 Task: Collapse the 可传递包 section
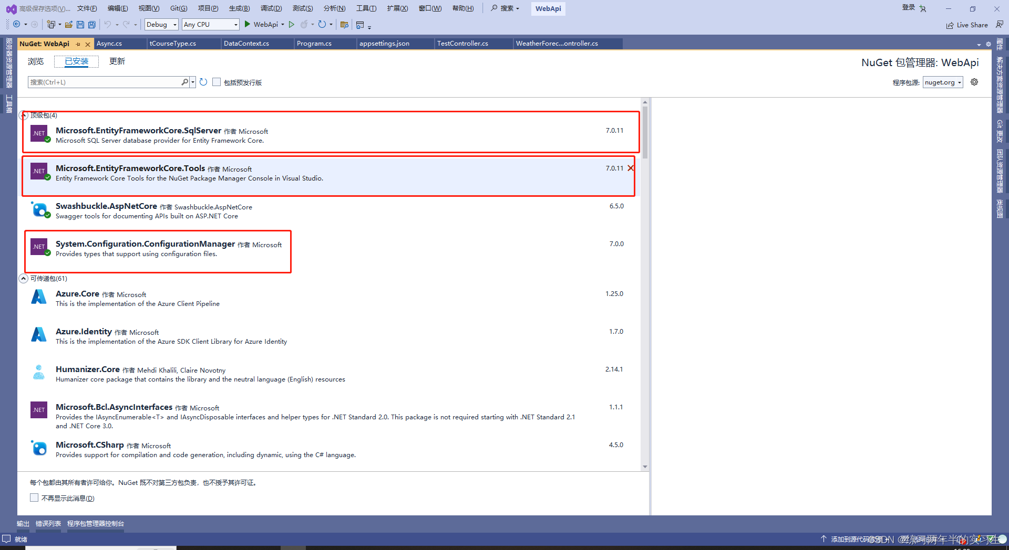[23, 278]
